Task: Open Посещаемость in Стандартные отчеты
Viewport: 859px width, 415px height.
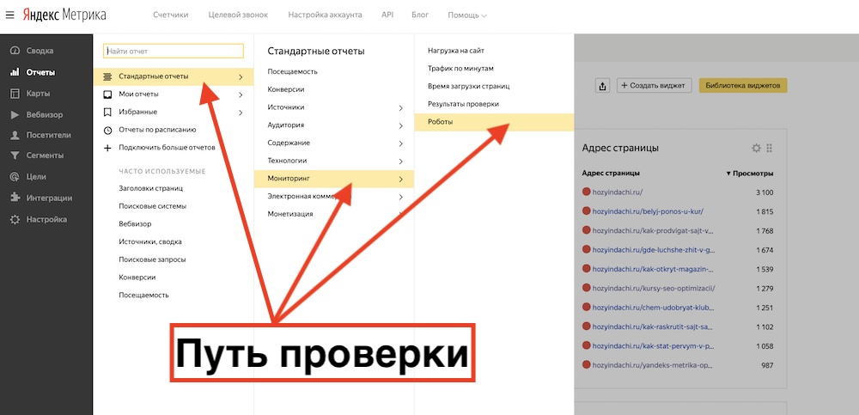Action: pos(293,72)
